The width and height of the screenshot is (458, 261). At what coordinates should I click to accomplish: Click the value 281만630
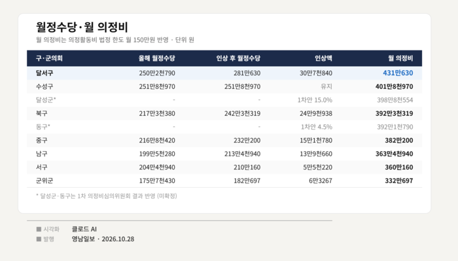tap(247, 73)
